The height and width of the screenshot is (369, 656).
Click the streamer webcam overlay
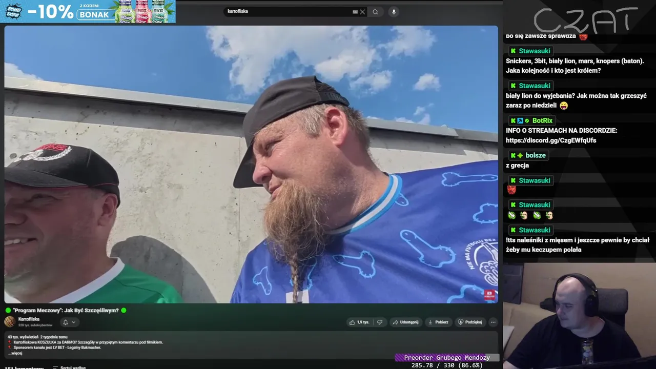pos(579,315)
